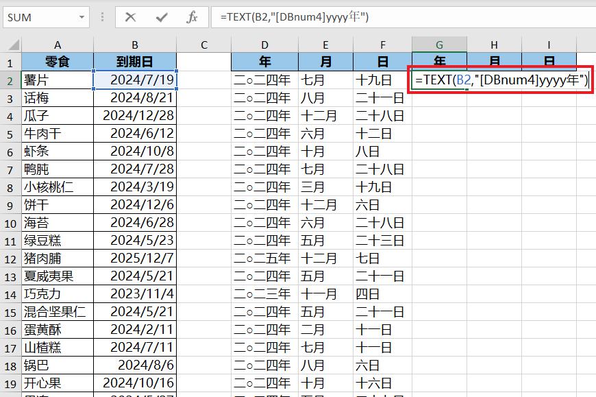Select column D header
Screen dimensions: 596x397
click(x=265, y=45)
